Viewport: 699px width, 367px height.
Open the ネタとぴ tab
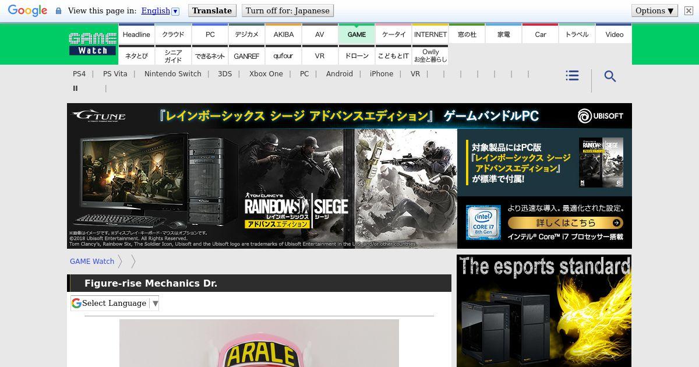pyautogui.click(x=136, y=56)
